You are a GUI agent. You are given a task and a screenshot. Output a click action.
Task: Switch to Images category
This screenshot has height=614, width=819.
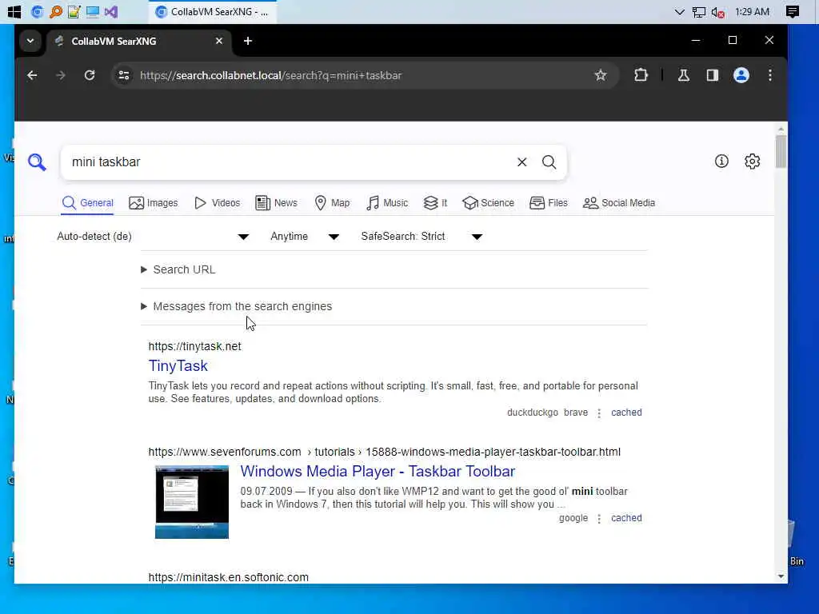tap(153, 202)
